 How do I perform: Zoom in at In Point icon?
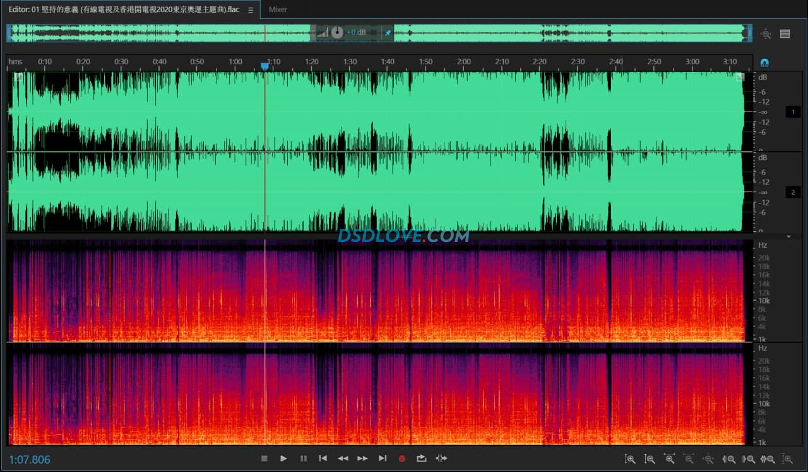(x=728, y=459)
